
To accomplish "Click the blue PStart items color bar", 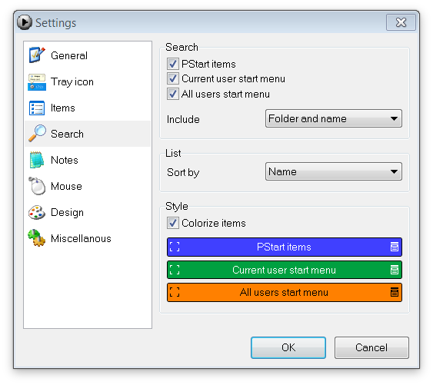I will click(285, 247).
